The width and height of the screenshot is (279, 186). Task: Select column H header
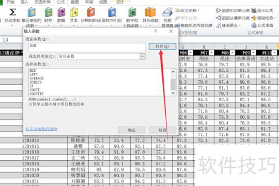click(x=204, y=47)
